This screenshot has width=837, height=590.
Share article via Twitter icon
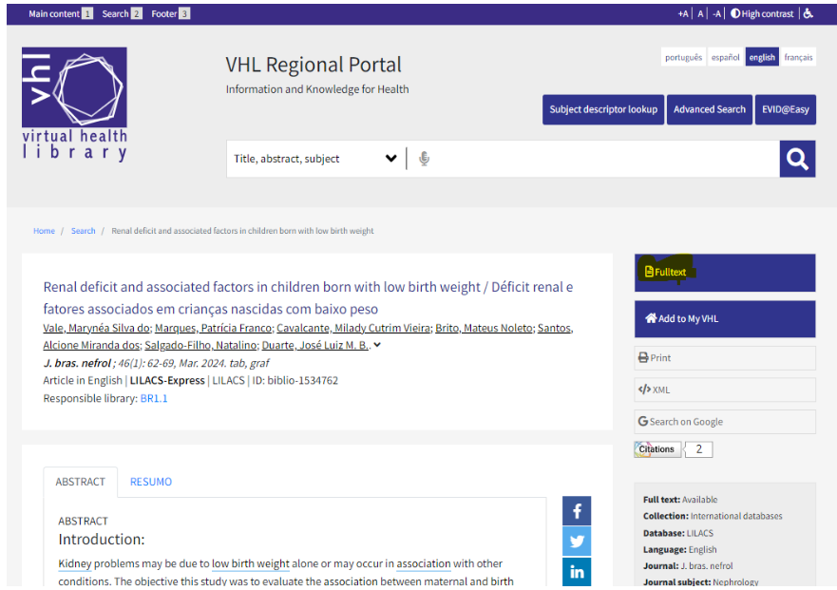point(577,541)
